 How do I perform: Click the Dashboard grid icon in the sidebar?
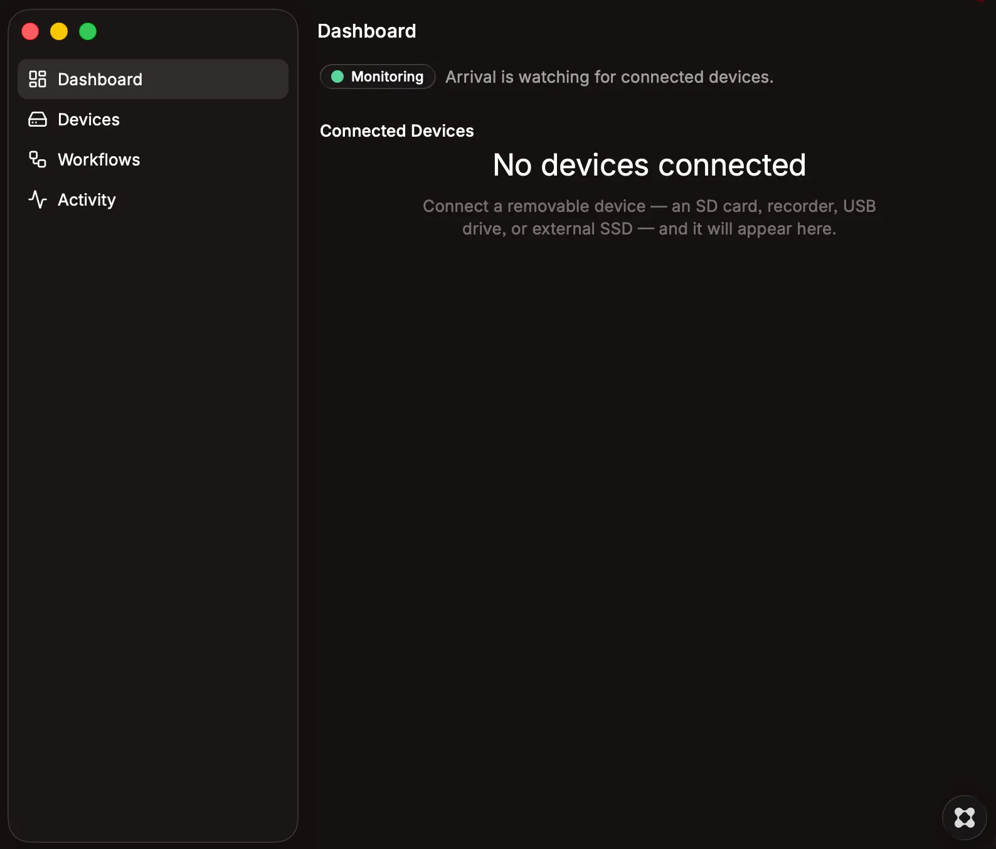click(x=38, y=79)
